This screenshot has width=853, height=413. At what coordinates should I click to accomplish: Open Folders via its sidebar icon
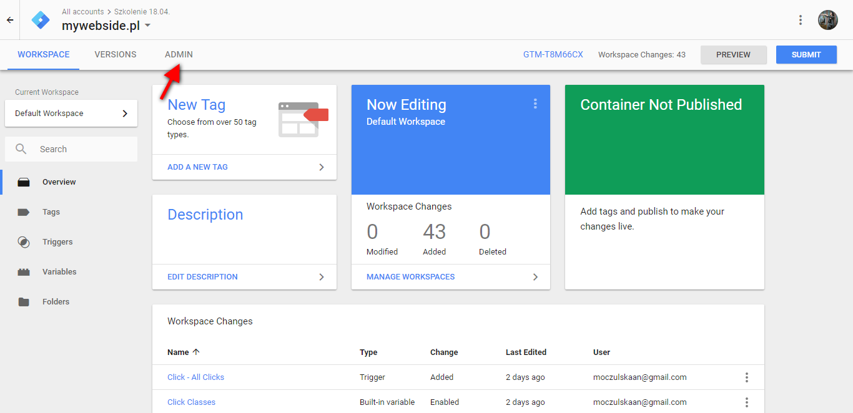(x=24, y=302)
